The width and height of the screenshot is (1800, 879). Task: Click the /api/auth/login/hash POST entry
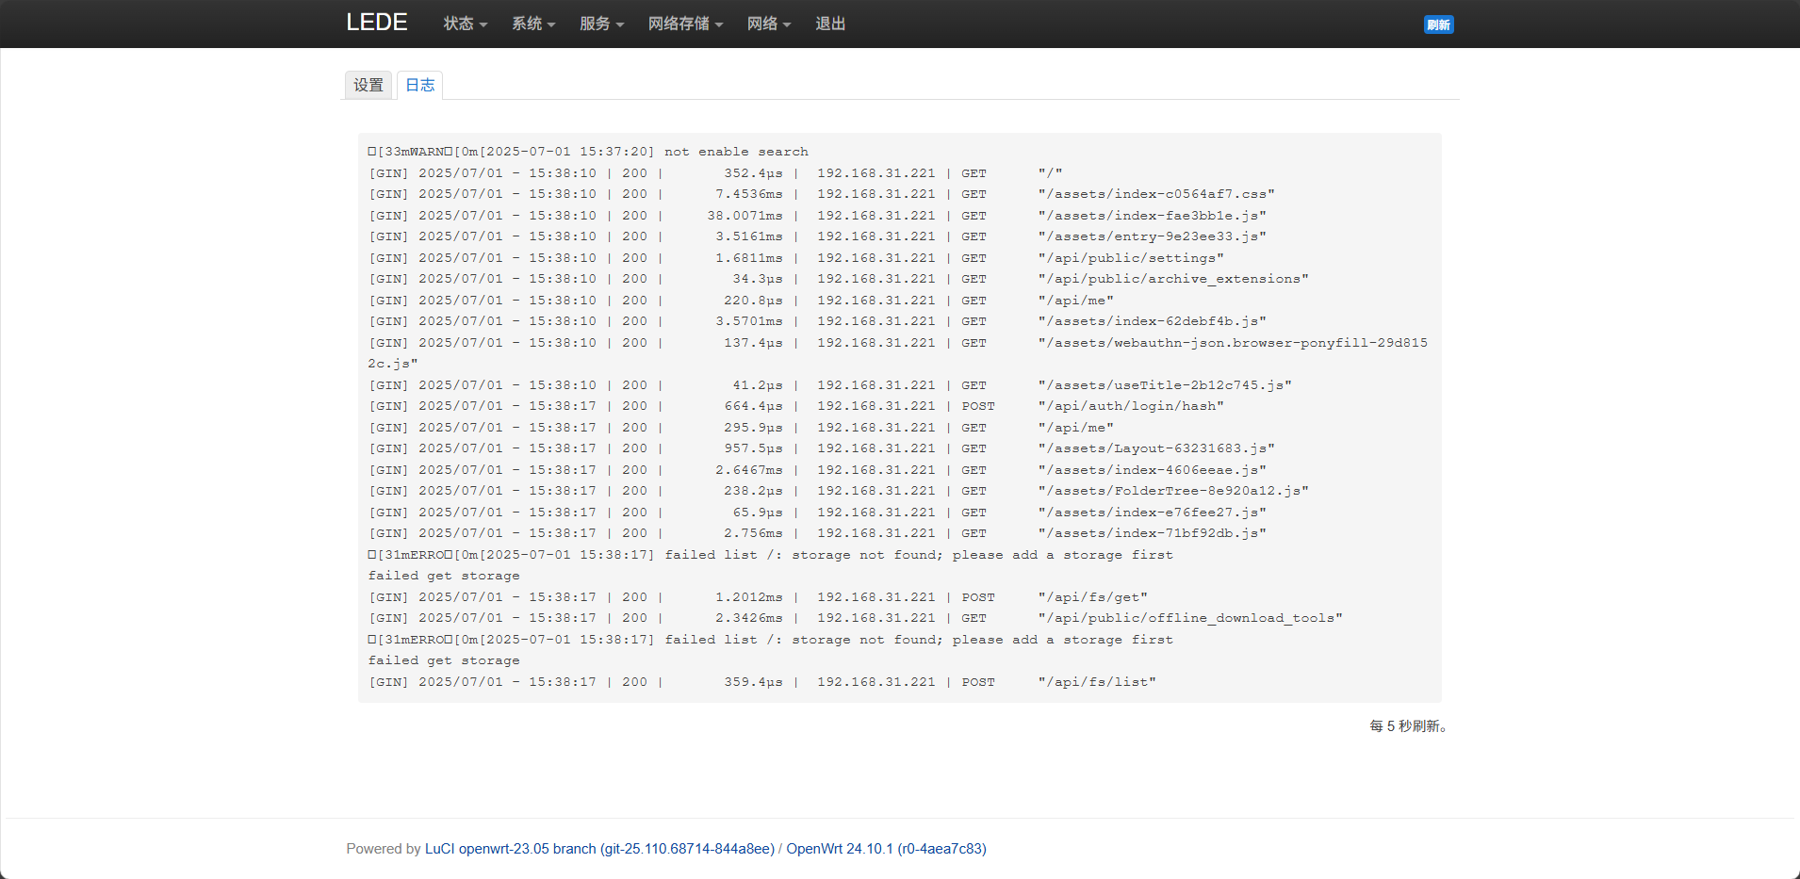point(796,406)
